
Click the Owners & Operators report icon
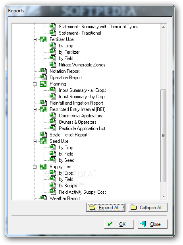click(x=53, y=122)
